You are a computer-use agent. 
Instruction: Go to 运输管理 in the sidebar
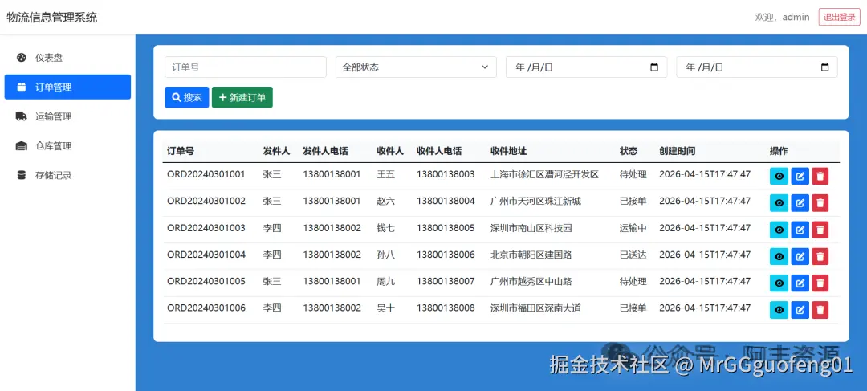67,116
